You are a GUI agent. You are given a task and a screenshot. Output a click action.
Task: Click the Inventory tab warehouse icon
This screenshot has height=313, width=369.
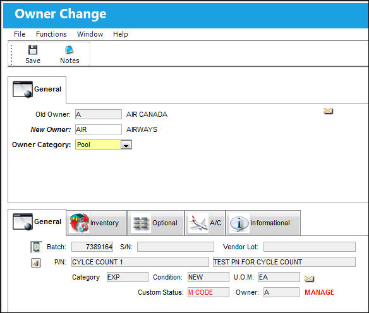[79, 223]
